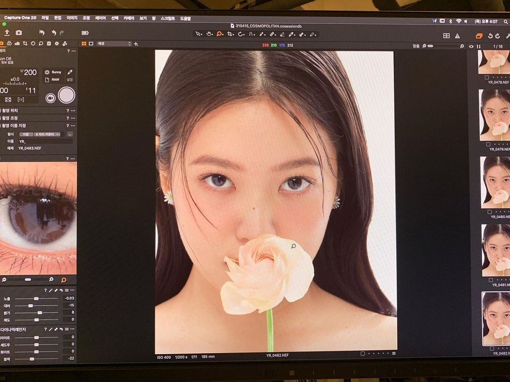Click the focus panel zoom slider

28,279
